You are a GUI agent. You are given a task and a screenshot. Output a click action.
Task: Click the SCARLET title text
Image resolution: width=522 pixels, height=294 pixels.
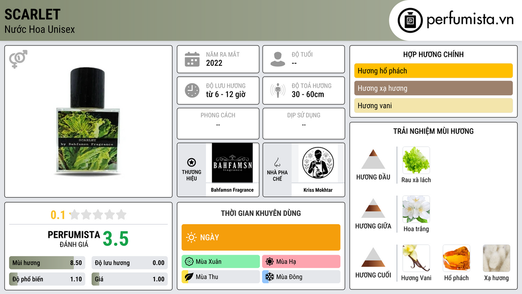(x=32, y=14)
